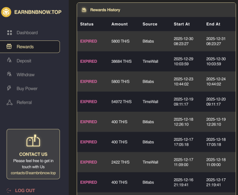
Task: Click 5800 TH/S amount starting 2025-12-30
Action: tap(120, 41)
